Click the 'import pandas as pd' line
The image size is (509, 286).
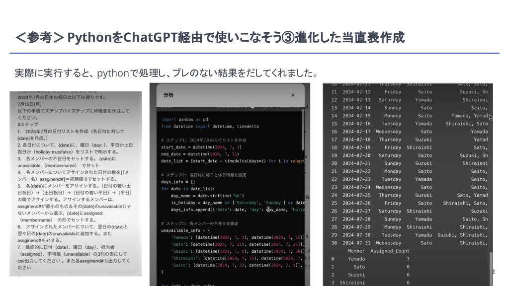185,119
